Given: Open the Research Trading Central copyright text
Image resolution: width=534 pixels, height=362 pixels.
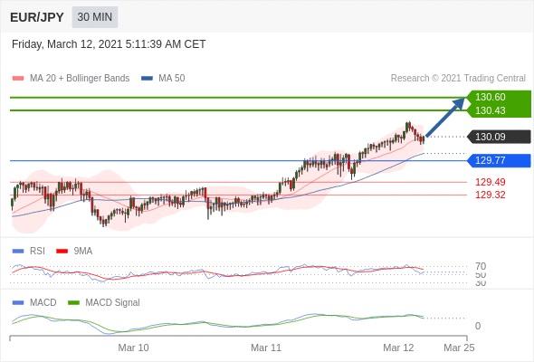Looking at the screenshot, I should coord(458,79).
